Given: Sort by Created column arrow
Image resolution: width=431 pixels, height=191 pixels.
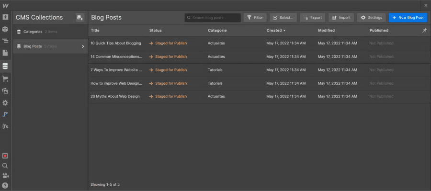Looking at the screenshot, I should tap(284, 31).
